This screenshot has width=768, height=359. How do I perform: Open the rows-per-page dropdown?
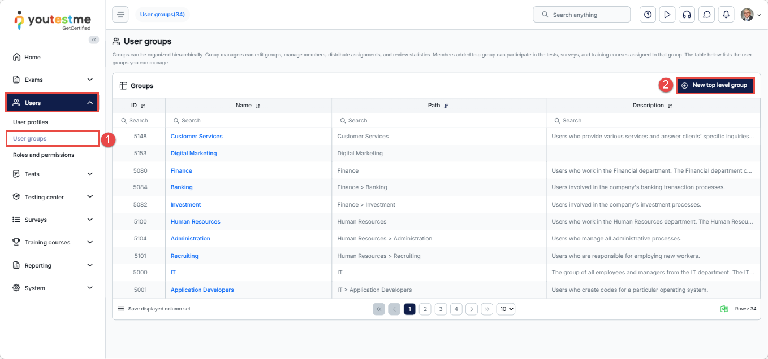click(x=506, y=309)
